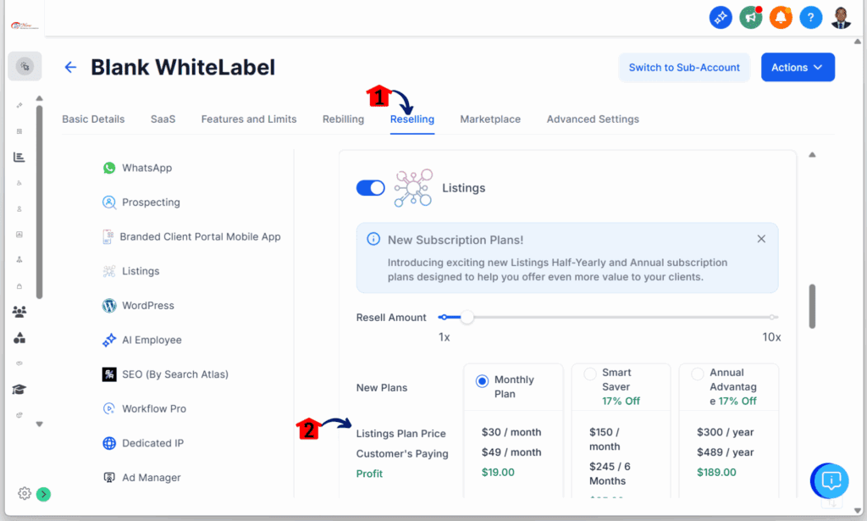The image size is (867, 521).
Task: Click sidebar scroll down arrow
Action: 39,424
